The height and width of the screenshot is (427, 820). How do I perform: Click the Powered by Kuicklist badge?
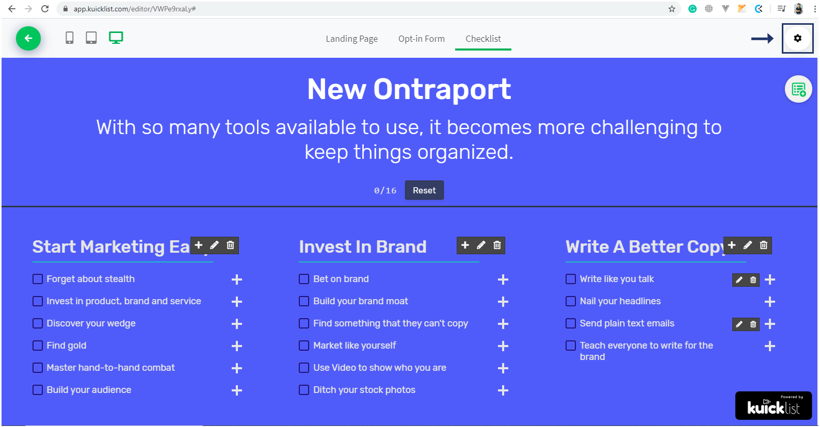774,405
